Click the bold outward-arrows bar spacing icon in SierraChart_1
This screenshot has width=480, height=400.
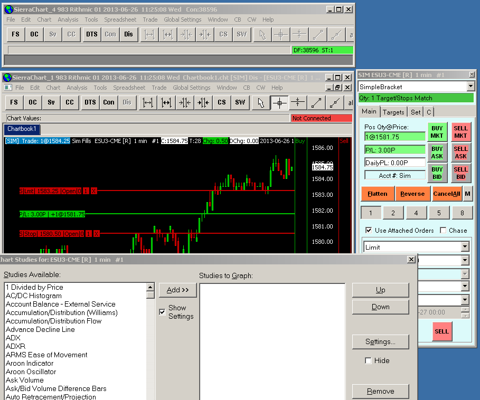click(x=166, y=102)
